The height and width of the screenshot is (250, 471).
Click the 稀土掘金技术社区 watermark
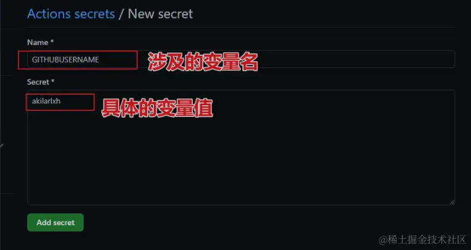[x=422, y=239]
